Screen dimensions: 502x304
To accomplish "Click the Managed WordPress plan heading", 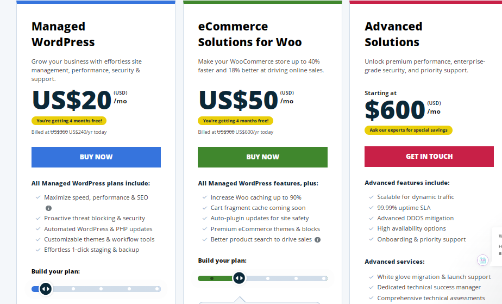I will 63,34.
